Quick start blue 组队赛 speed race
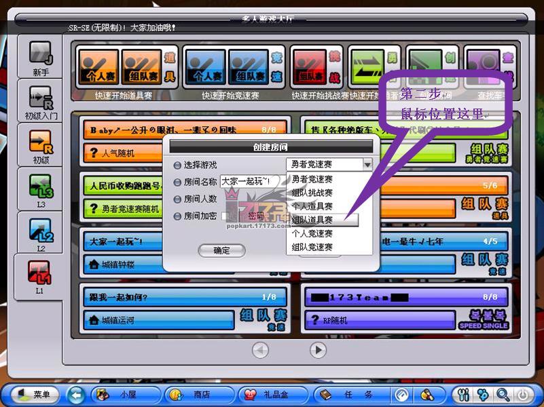 tap(249, 67)
